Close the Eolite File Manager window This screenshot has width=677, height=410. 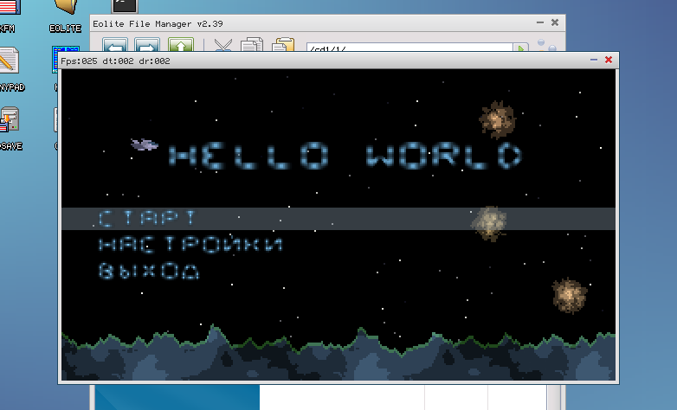[x=555, y=22]
